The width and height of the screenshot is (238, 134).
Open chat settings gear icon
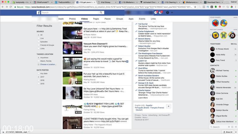tap(229, 127)
